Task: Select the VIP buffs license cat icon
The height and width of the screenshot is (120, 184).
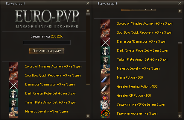Action: (x=105, y=105)
